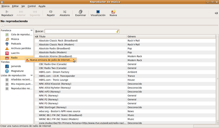Open the Música menu

[x=5, y=6]
